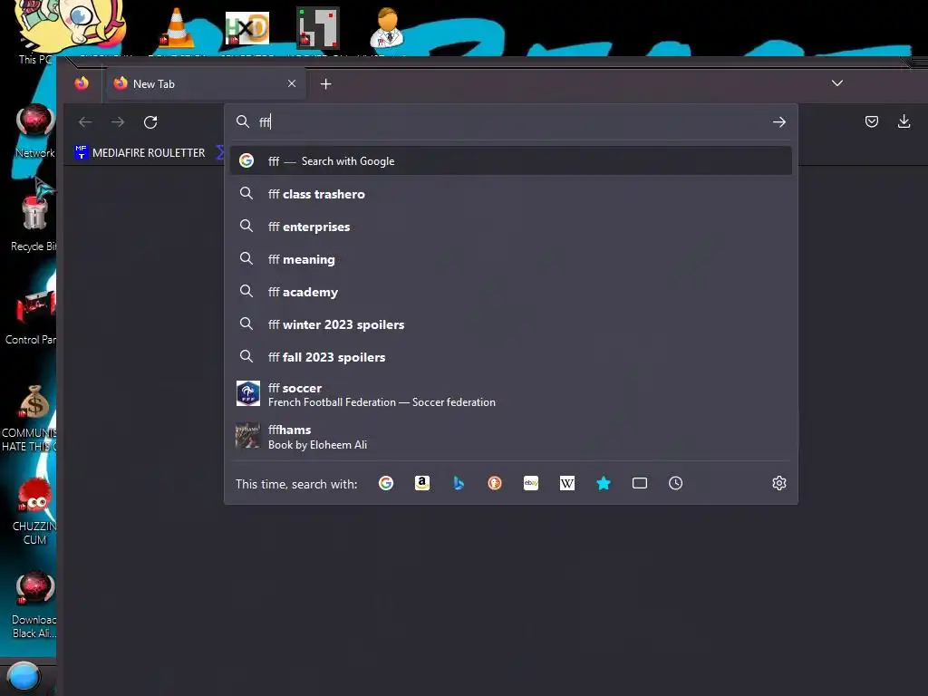Open 'fffhams' book by Eloheem Ali result

point(511,437)
